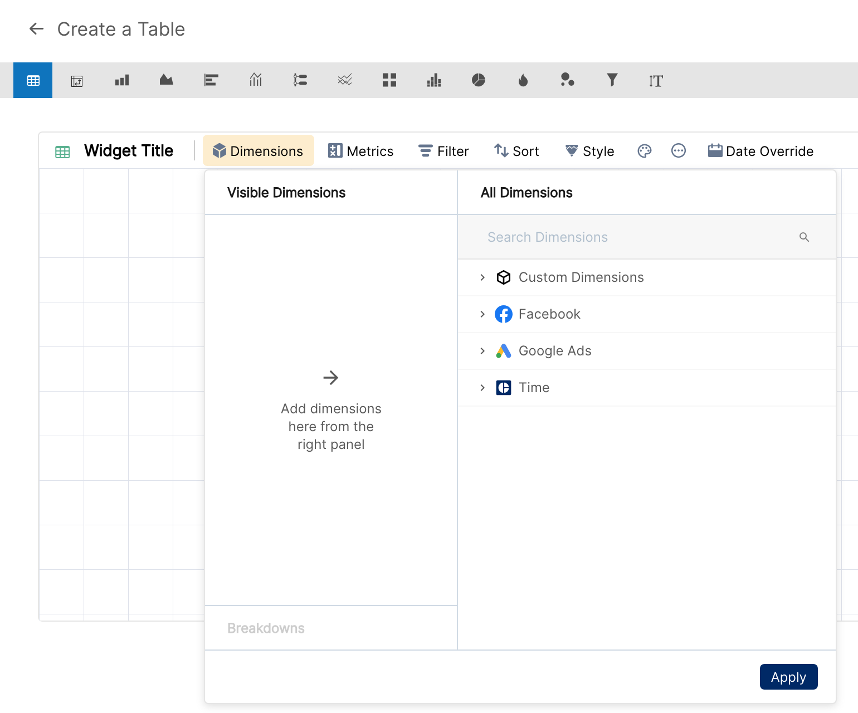858x713 pixels.
Task: Click the All Dimensions heading
Action: click(x=526, y=193)
